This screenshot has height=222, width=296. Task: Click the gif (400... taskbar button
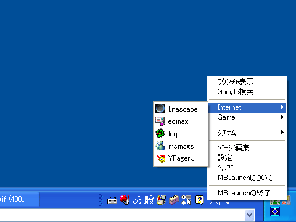click(20, 199)
